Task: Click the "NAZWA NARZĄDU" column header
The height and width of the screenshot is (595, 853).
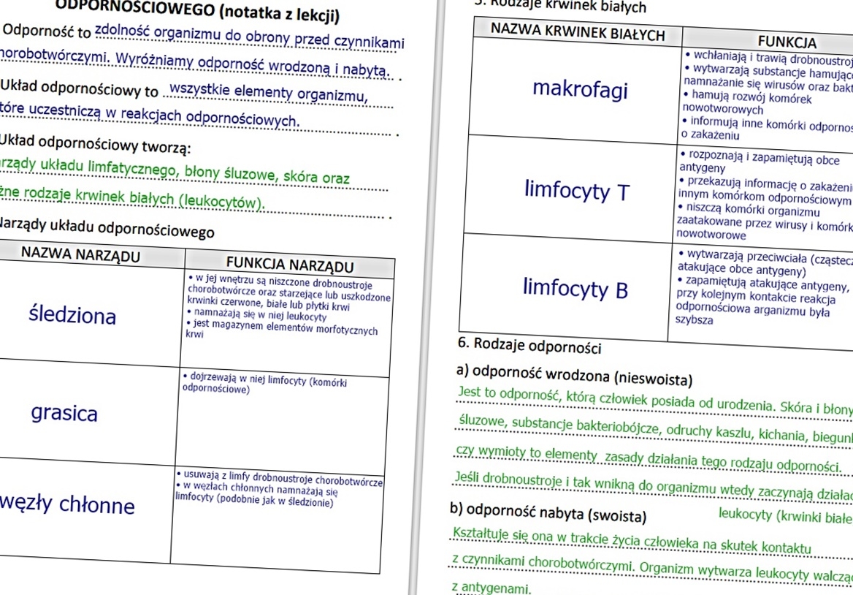Action: (x=80, y=255)
